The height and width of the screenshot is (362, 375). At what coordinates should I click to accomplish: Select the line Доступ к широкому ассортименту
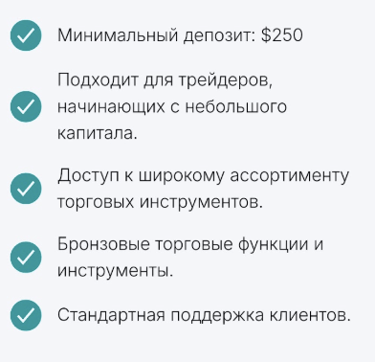click(204, 176)
